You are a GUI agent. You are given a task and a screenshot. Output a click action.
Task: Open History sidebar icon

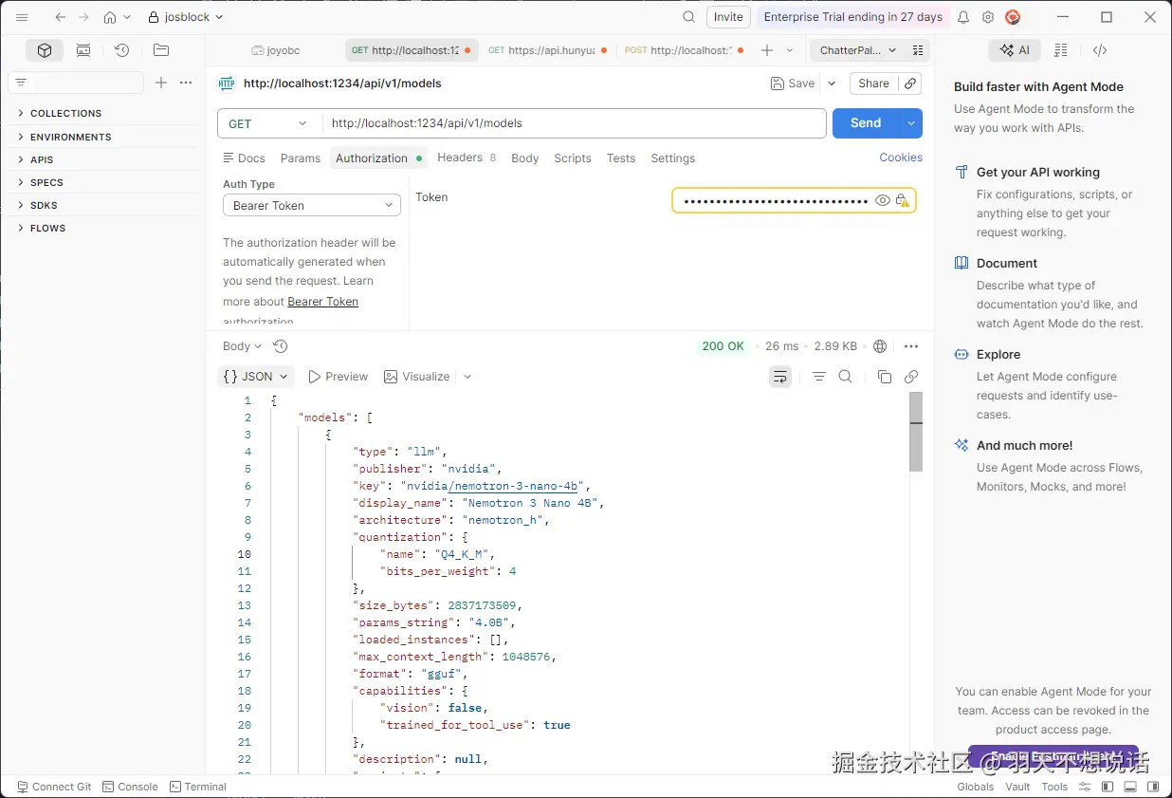121,50
